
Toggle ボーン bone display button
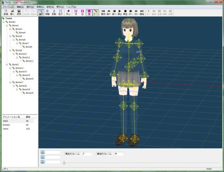pos(96,13)
